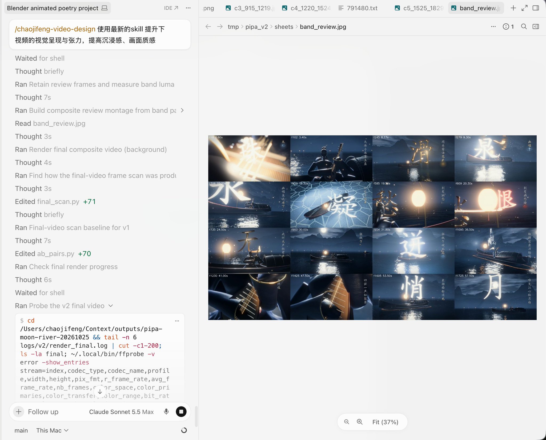Navigate forward with right arrow
The image size is (546, 440).
click(x=220, y=27)
